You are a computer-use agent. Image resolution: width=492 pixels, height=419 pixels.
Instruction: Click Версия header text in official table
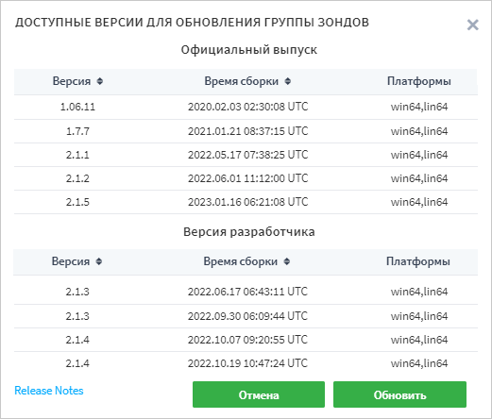pos(72,81)
